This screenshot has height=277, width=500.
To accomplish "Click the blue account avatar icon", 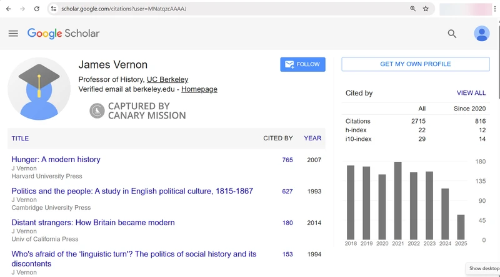I will click(x=481, y=34).
